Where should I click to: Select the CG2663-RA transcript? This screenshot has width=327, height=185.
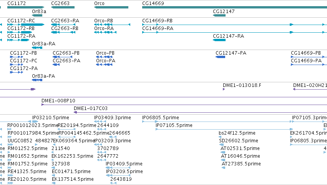63,25
